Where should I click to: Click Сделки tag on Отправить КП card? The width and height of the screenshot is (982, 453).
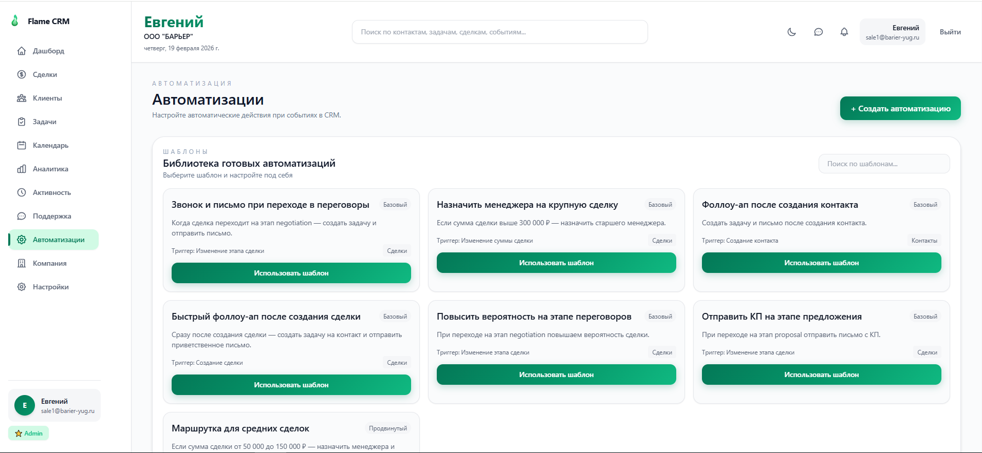[928, 352]
